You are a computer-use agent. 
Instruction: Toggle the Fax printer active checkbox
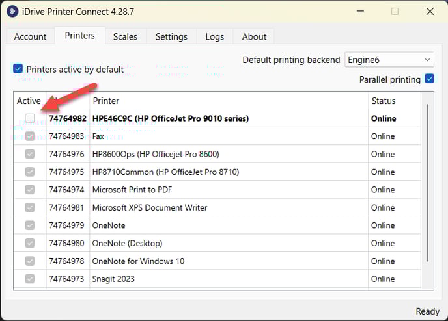pyautogui.click(x=30, y=136)
